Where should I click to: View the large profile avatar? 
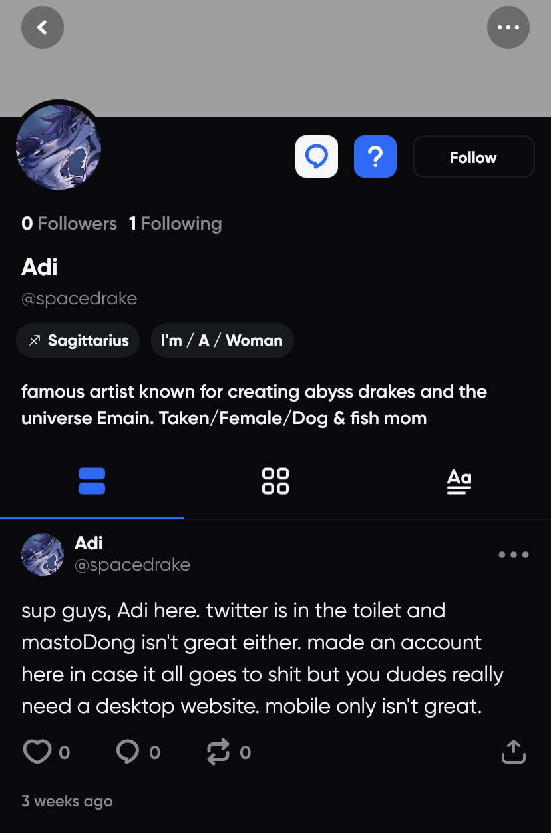tap(59, 147)
